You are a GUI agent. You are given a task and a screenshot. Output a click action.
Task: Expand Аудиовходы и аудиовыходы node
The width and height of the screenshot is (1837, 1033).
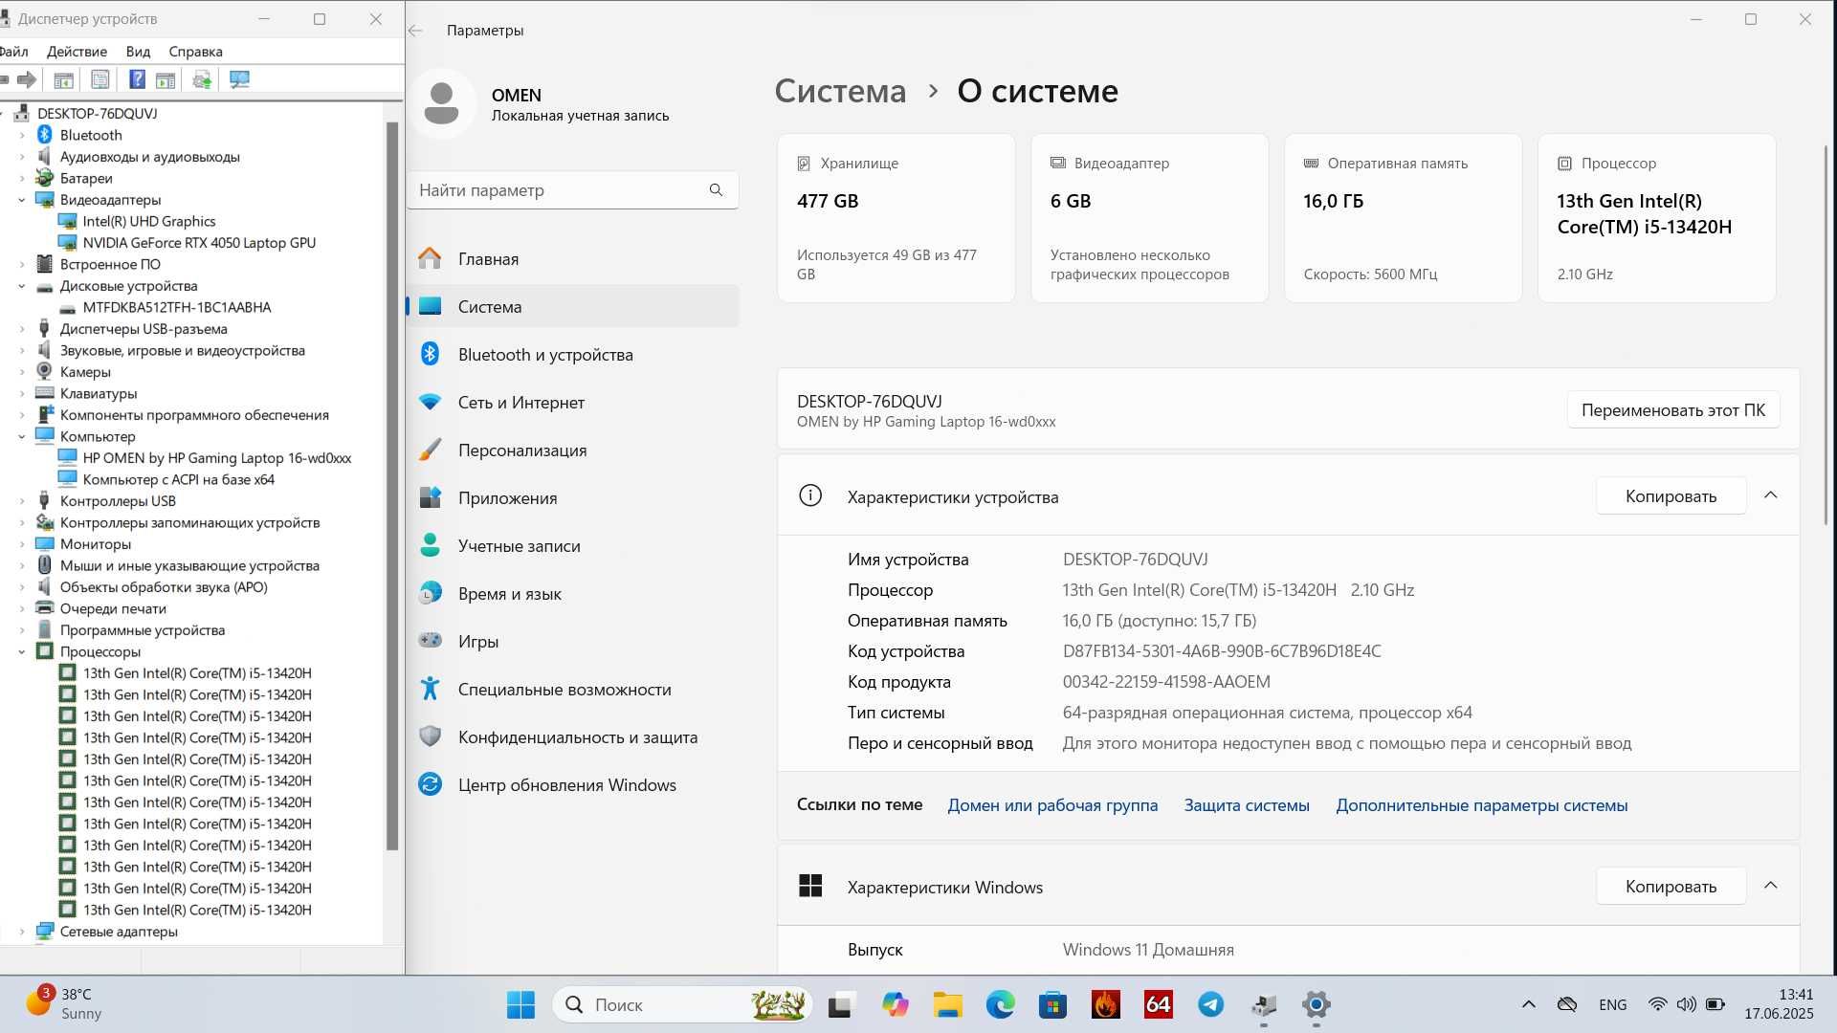pos(22,157)
